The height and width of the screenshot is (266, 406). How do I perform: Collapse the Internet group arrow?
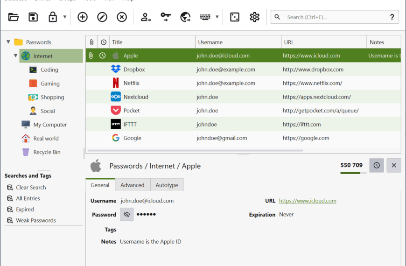[15, 56]
